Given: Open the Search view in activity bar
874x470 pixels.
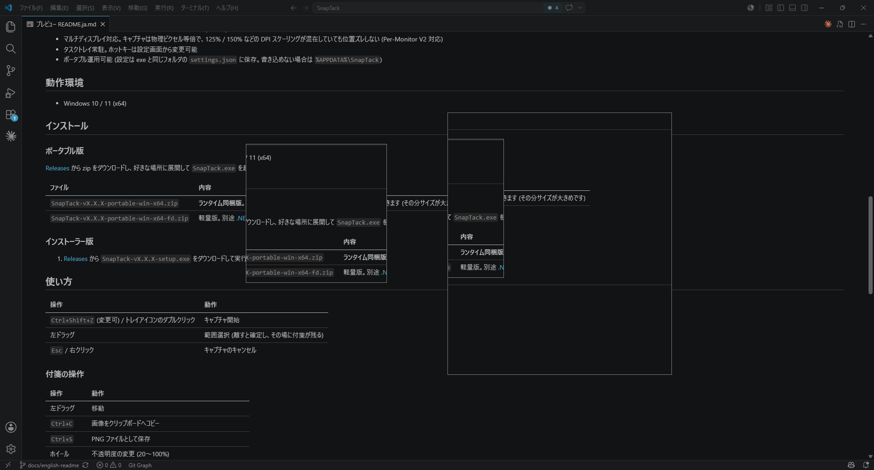Looking at the screenshot, I should click(x=11, y=49).
